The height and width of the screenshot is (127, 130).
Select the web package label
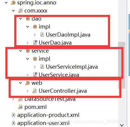(x=37, y=83)
